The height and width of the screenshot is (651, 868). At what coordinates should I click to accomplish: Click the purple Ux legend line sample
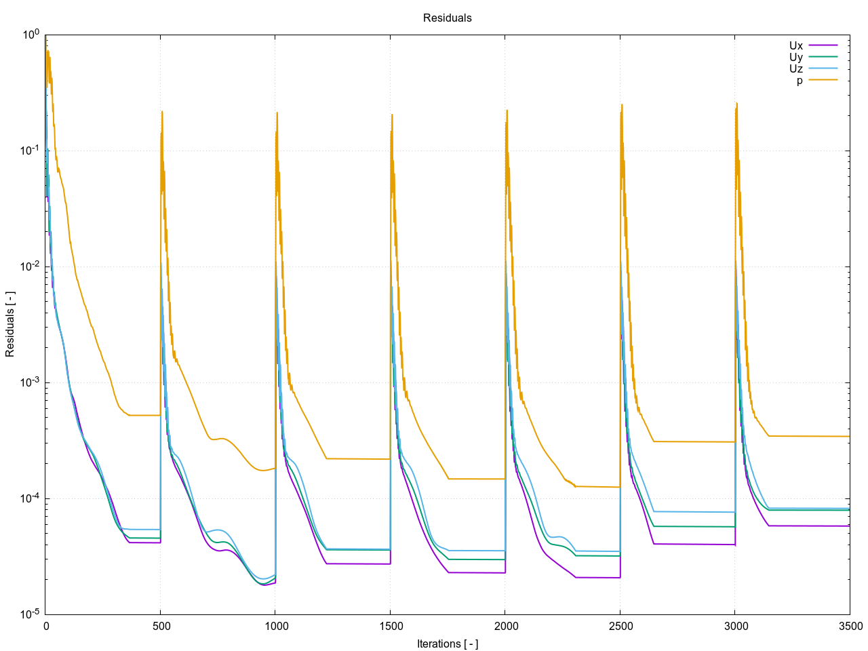point(823,45)
